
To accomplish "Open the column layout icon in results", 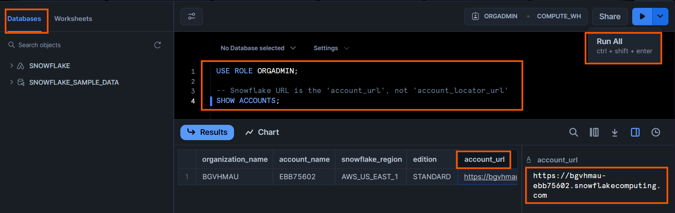I will pos(594,132).
